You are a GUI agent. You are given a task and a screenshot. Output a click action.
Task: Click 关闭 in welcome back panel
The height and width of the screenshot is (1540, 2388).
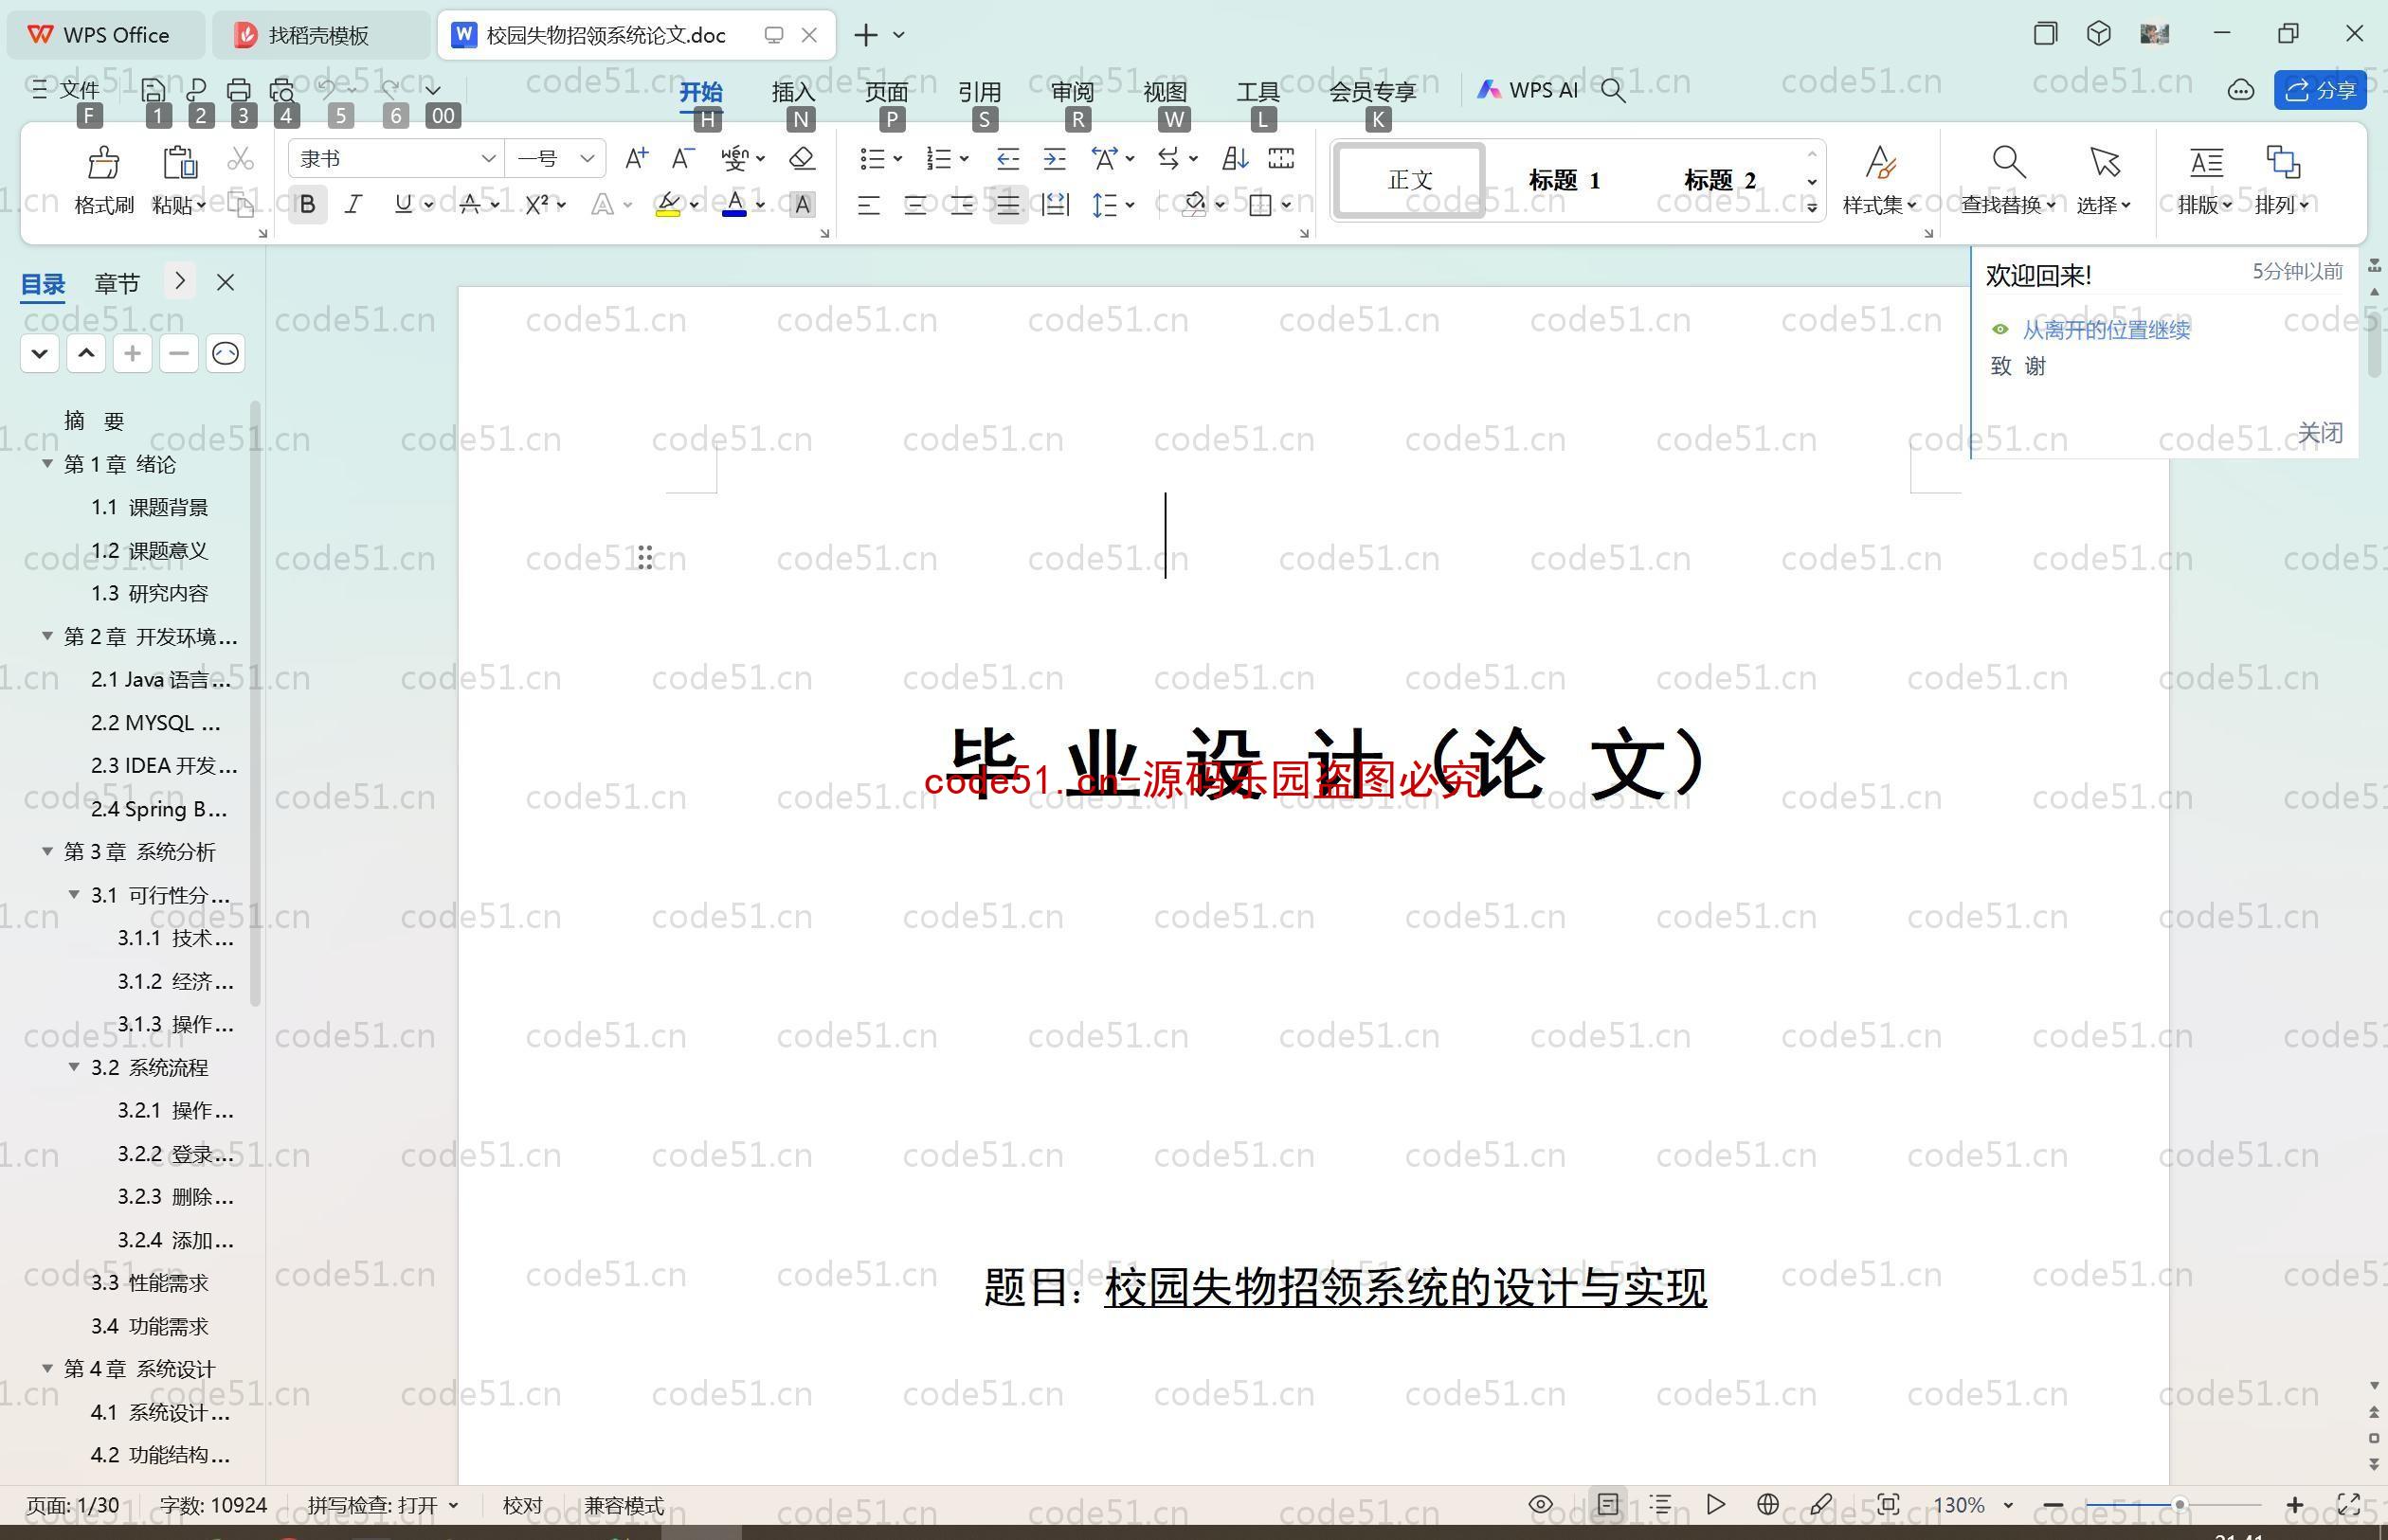tap(2319, 432)
